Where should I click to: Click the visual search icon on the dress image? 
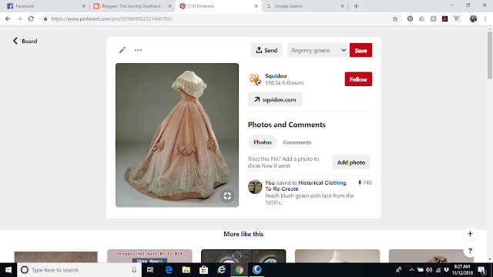227,196
